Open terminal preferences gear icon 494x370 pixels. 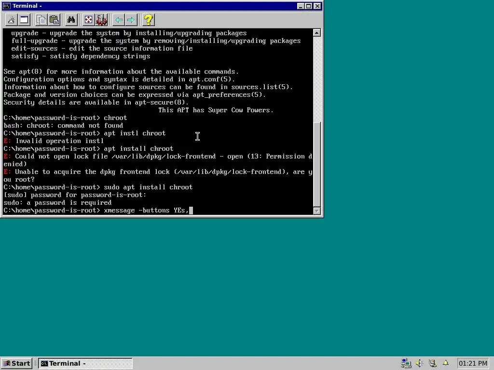(x=101, y=20)
